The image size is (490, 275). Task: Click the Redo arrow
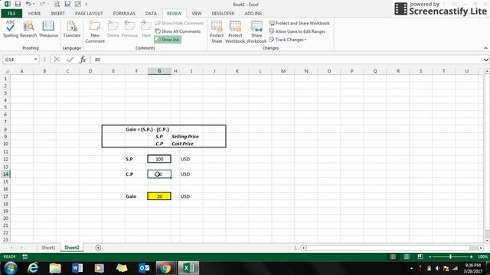[42, 4]
